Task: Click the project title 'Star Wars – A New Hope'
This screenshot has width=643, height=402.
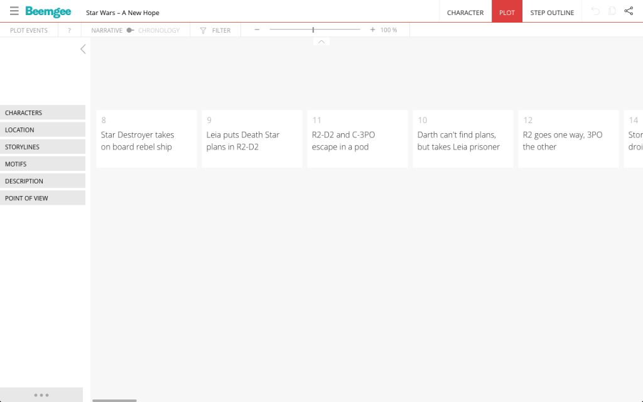Action: click(x=122, y=13)
